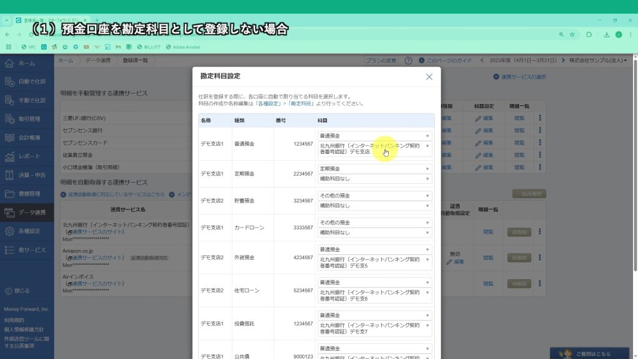Click the 勘定科目 link in the dialog

click(301, 104)
